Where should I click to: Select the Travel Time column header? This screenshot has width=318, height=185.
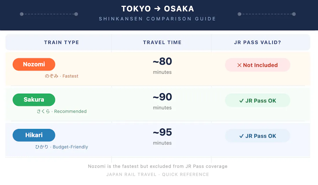(x=162, y=42)
